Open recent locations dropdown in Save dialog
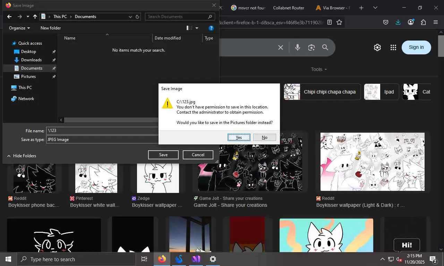444x266 pixels. (28, 17)
